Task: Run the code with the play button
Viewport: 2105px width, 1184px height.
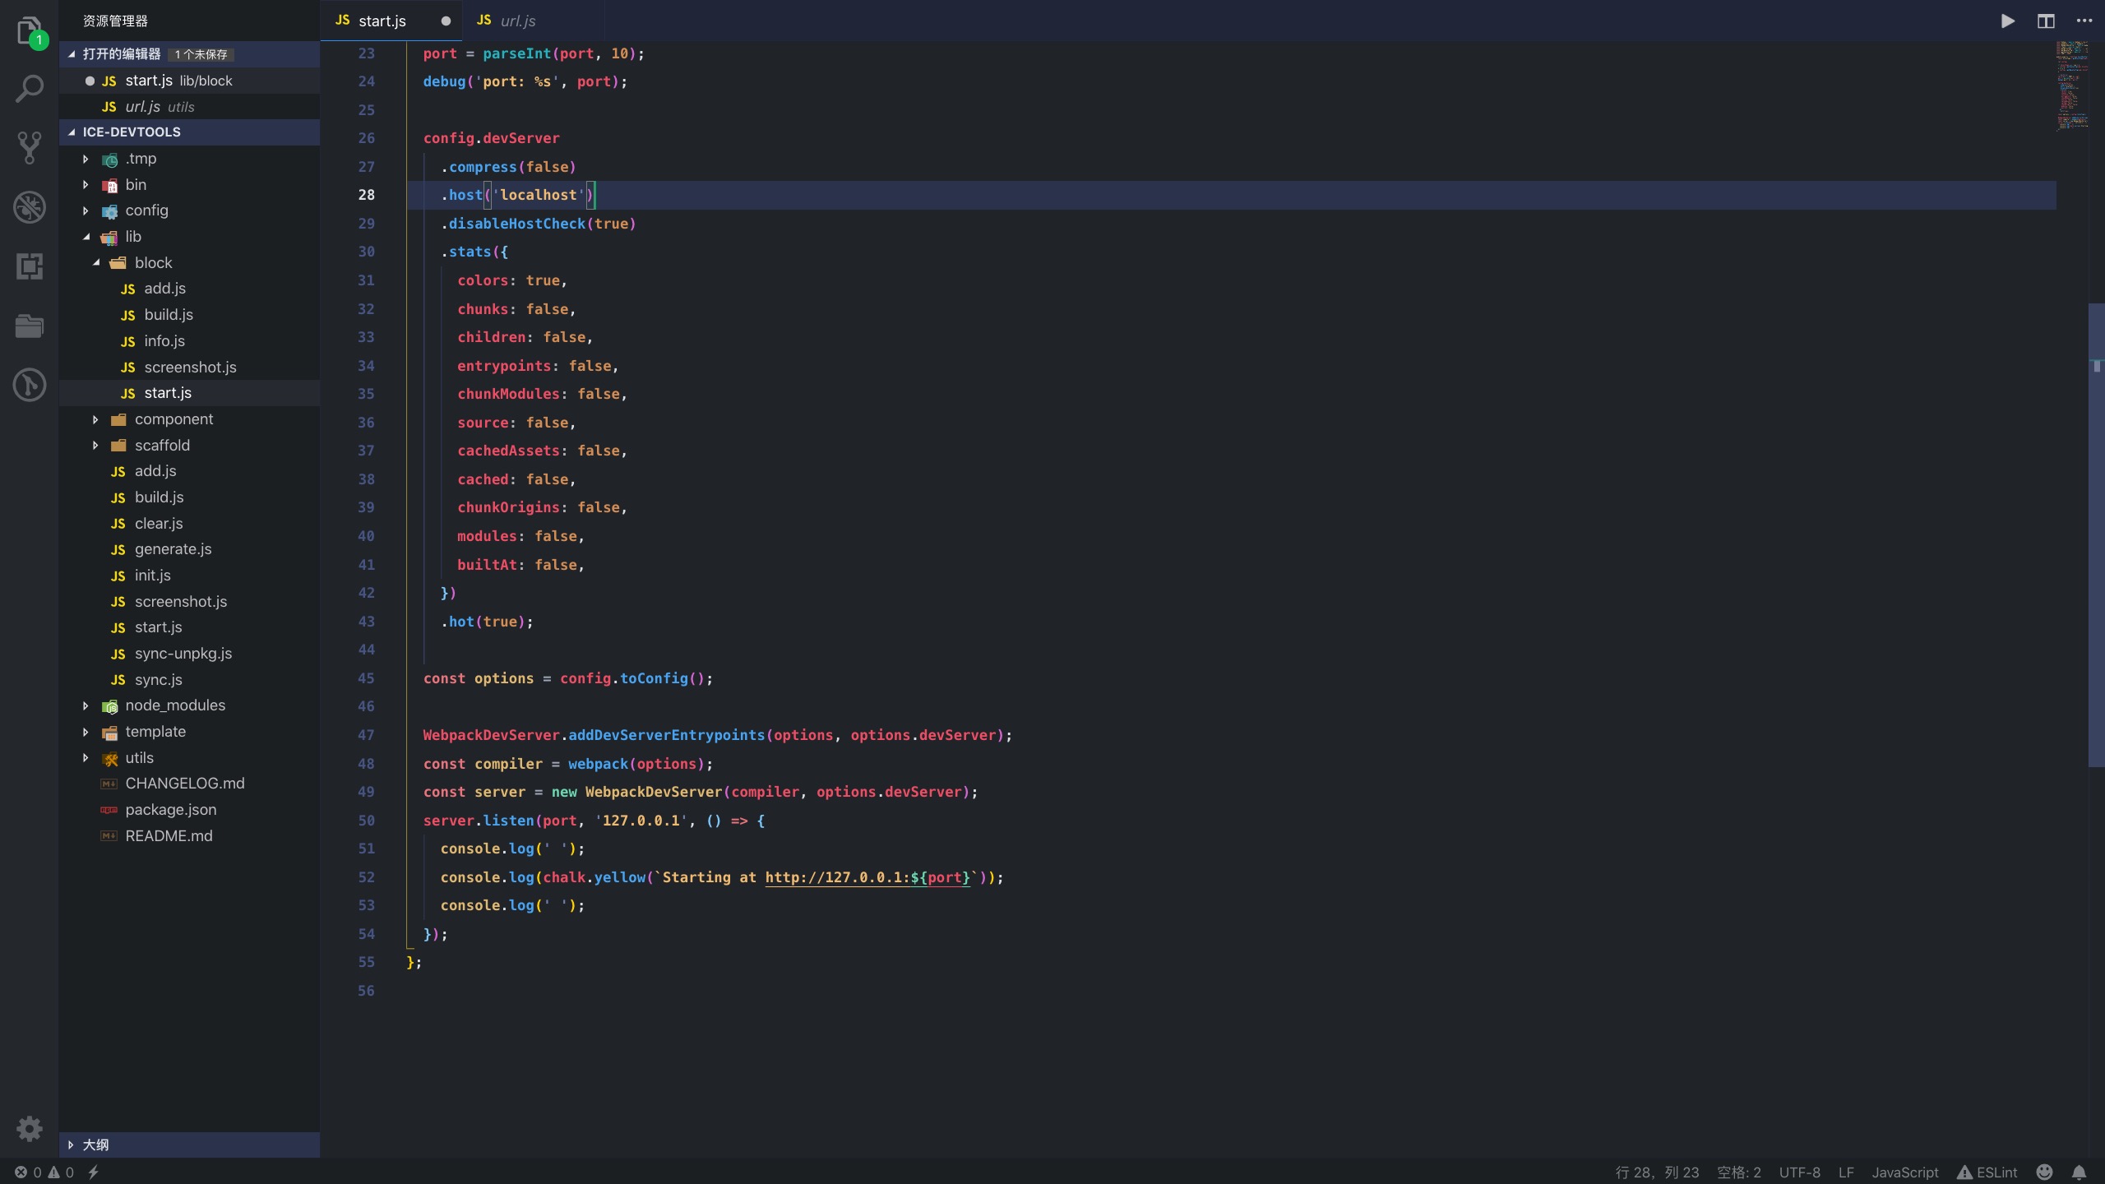Action: pyautogui.click(x=2007, y=21)
